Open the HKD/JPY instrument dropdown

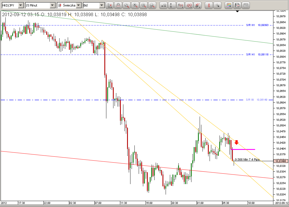(21, 6)
